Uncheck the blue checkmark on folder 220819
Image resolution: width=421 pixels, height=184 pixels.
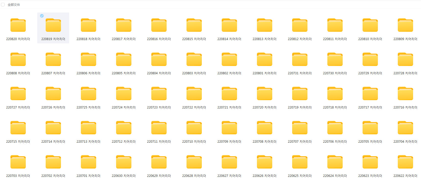[42, 16]
